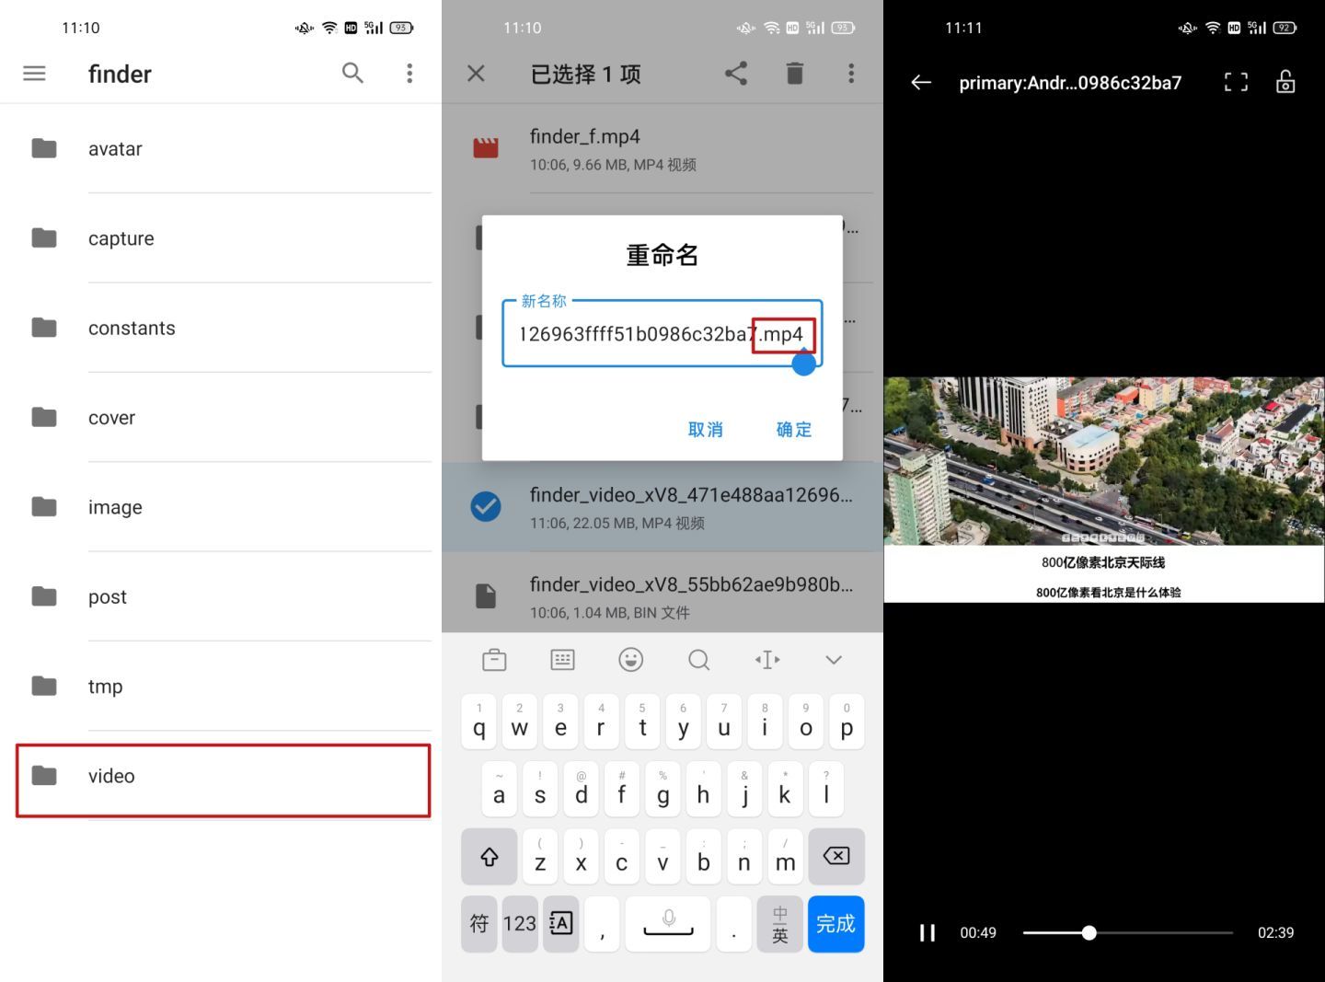Toggle 中/英 language key
The image size is (1325, 982).
780,924
